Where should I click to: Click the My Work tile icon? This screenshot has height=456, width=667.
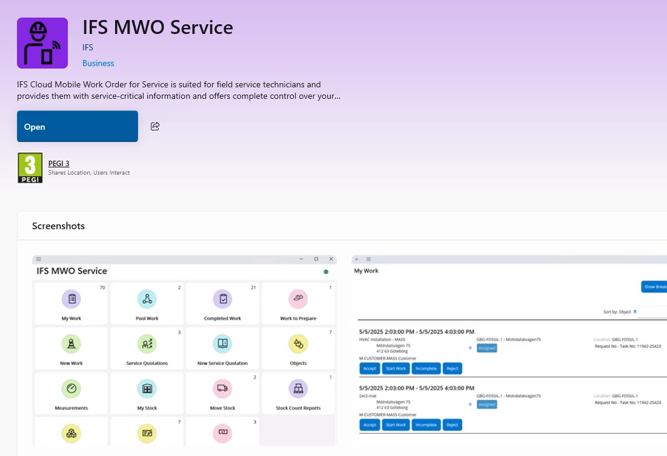(71, 299)
